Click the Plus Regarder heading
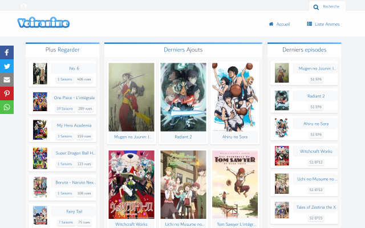 point(62,50)
